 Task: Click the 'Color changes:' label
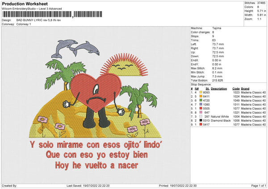click(x=201, y=32)
